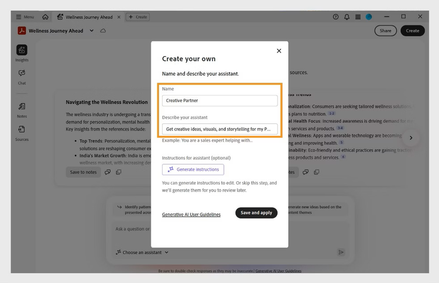The height and width of the screenshot is (283, 439).
Task: Open the help icon in the title bar
Action: tap(336, 17)
